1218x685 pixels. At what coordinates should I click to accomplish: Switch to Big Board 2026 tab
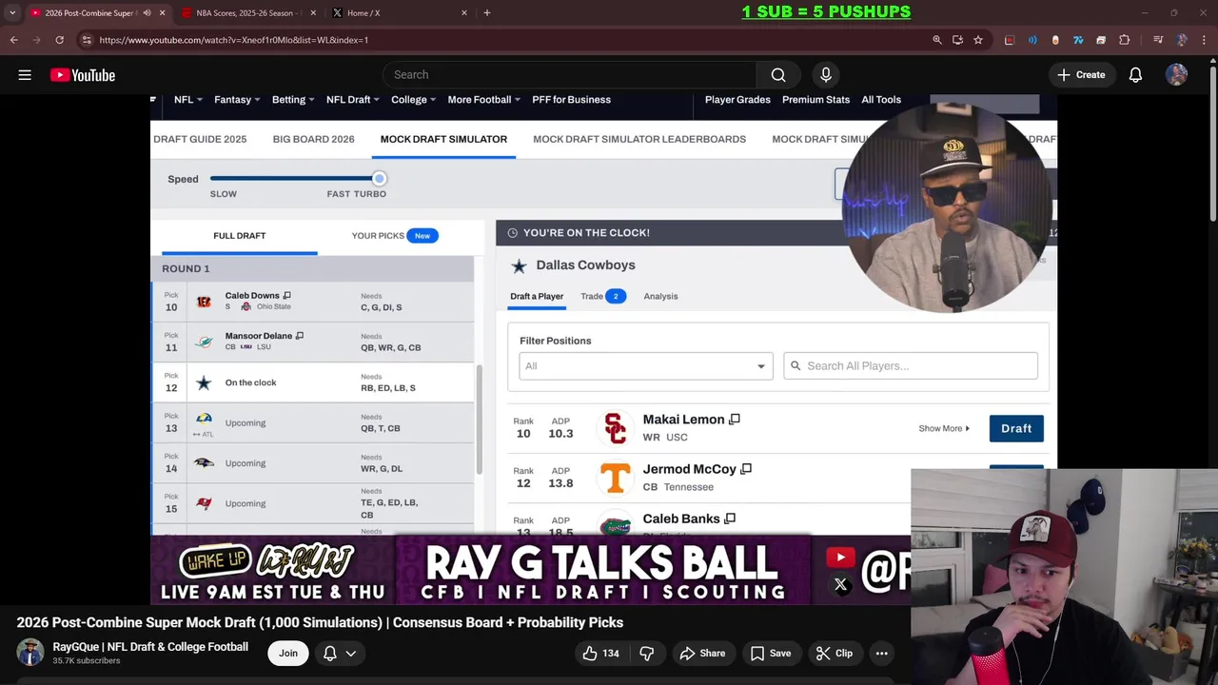pos(313,139)
